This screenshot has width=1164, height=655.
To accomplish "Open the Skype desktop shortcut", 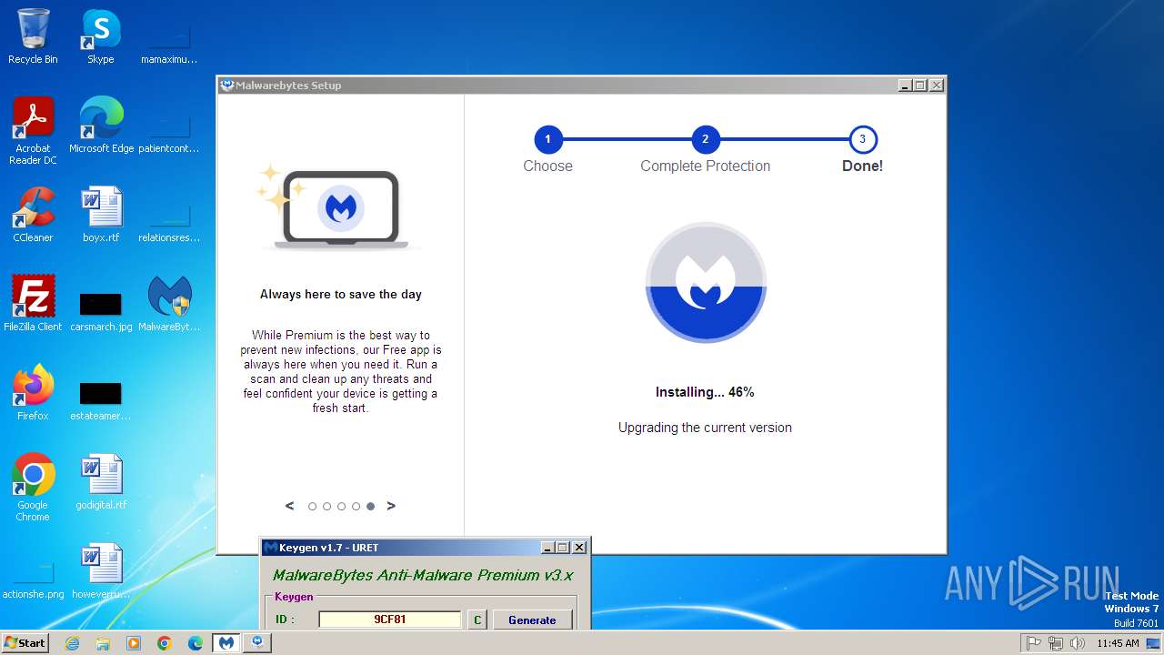I will click(101, 36).
